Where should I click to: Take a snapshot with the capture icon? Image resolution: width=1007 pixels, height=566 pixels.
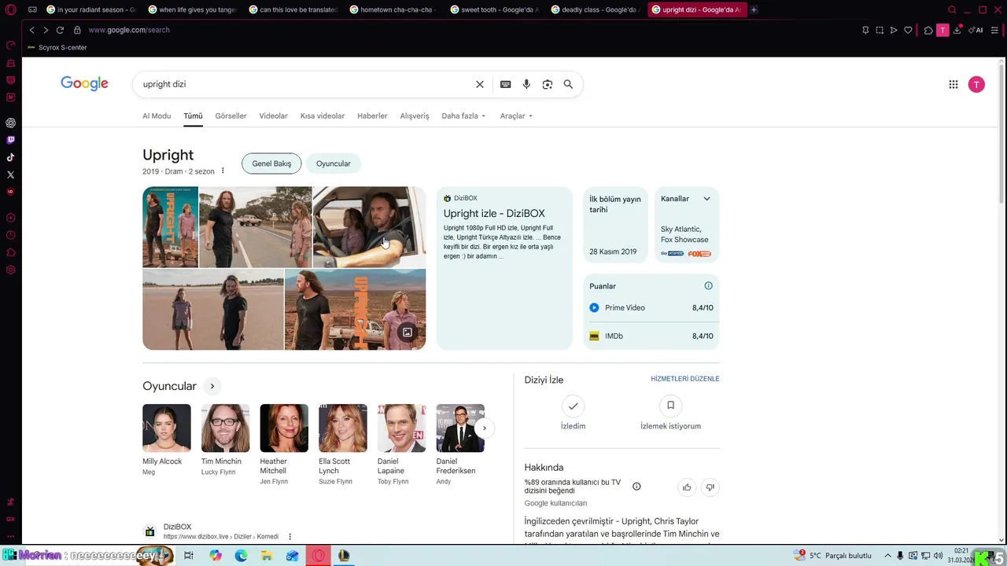click(880, 30)
